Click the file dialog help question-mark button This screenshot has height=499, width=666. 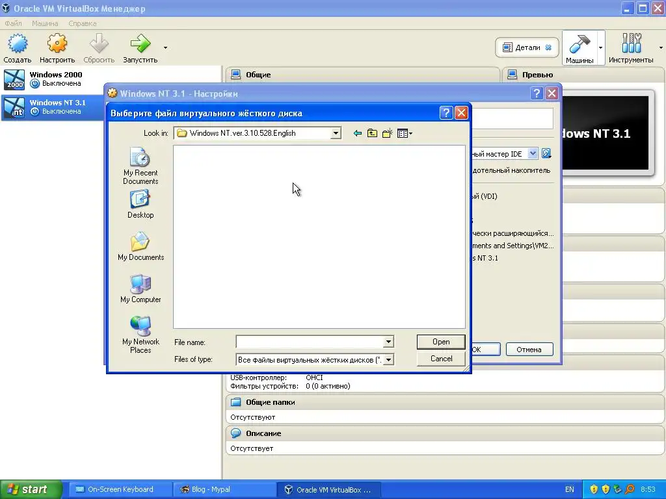(446, 113)
